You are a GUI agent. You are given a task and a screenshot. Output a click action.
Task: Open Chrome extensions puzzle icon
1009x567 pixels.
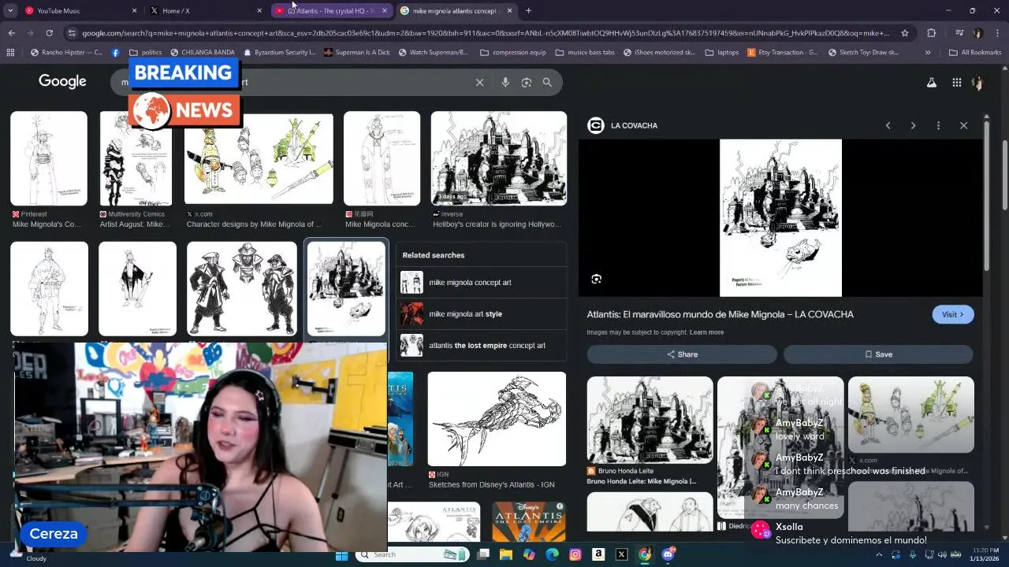[x=931, y=33]
